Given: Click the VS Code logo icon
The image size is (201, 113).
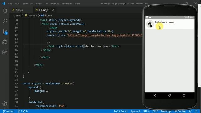Looking at the screenshot, I should coord(3,3).
